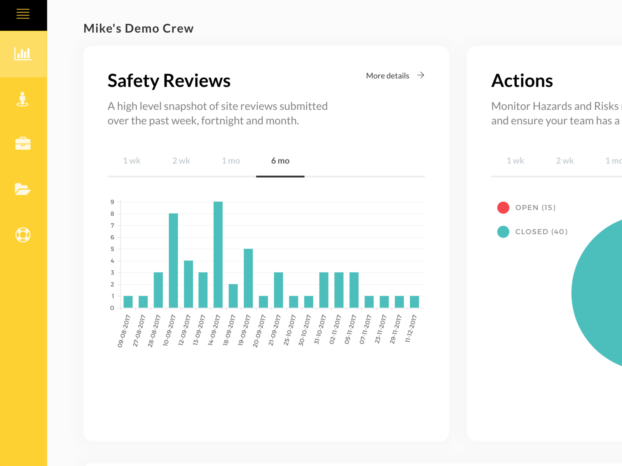Click the arrow next to More details

tap(421, 75)
